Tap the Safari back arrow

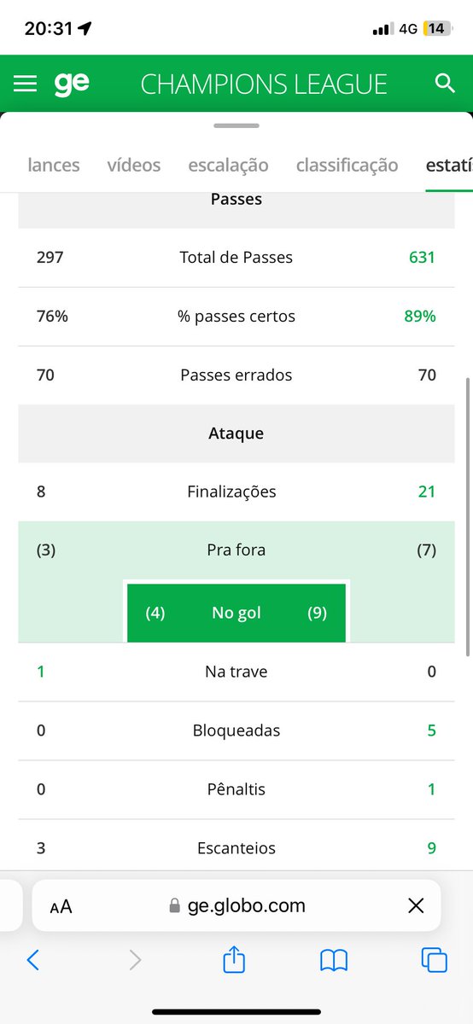click(33, 960)
